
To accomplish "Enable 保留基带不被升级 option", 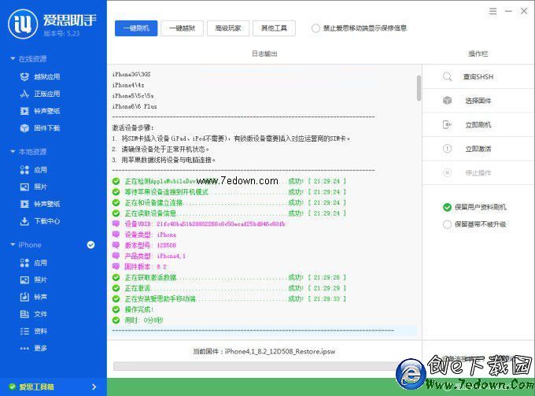I will pos(447,224).
